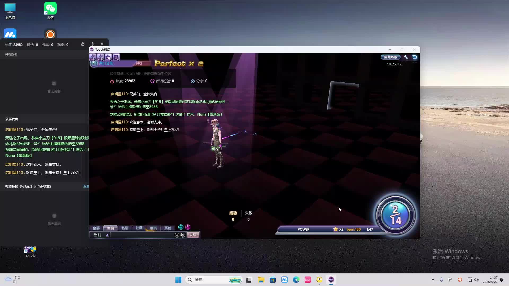Click the 热度: 23982 stat in the game overlay
The width and height of the screenshot is (509, 286).
coord(123,81)
